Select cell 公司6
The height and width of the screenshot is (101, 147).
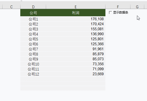point(33,44)
